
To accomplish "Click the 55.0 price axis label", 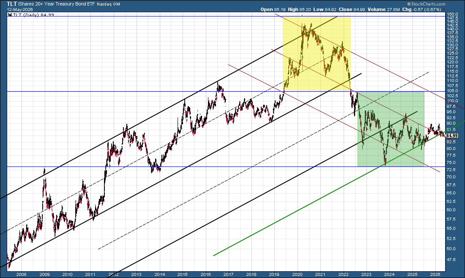I will pyautogui.click(x=451, y=229).
